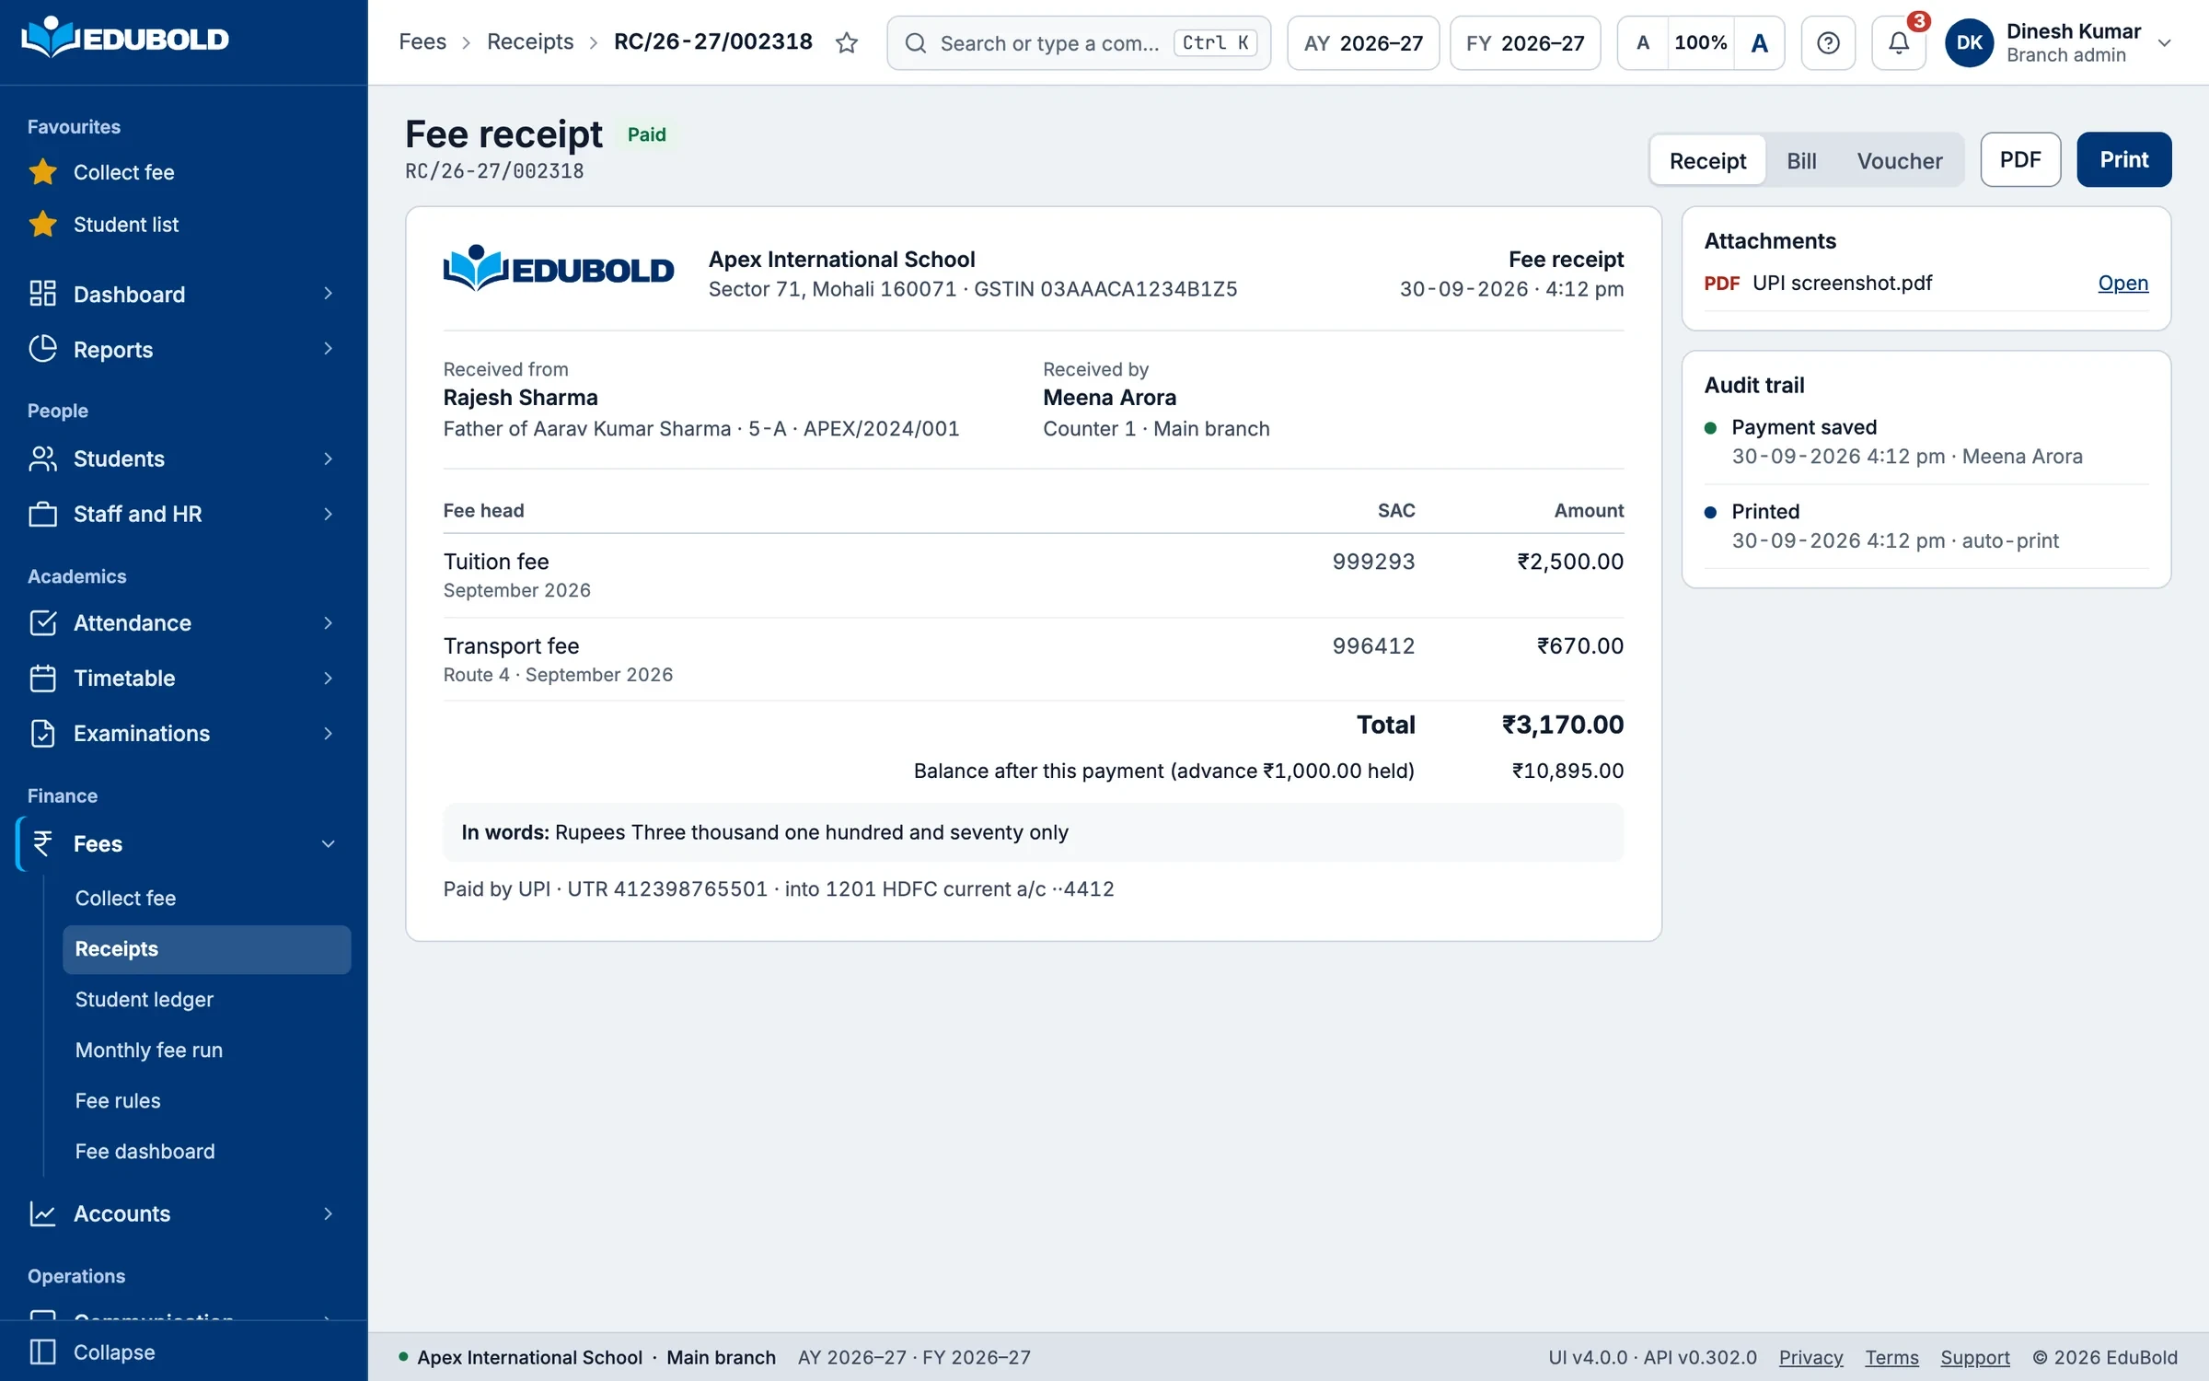This screenshot has height=1381, width=2209.
Task: Decrease text size with the small A
Action: (x=1643, y=42)
